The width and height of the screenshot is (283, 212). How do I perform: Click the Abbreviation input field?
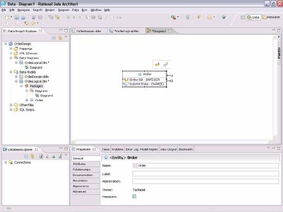pos(205,181)
